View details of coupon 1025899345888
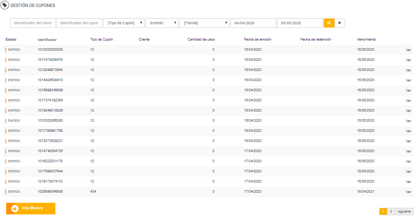417x218 pixels. click(x=408, y=192)
